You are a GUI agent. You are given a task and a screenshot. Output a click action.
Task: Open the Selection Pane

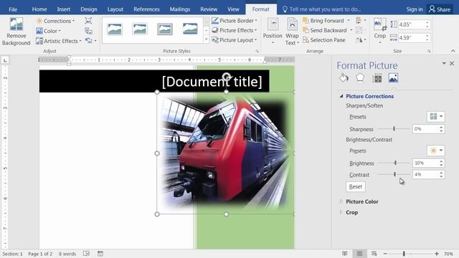(324, 40)
